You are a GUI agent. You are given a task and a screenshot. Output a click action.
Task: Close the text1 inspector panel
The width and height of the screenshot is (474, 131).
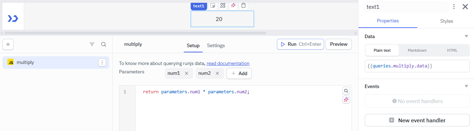point(465,7)
